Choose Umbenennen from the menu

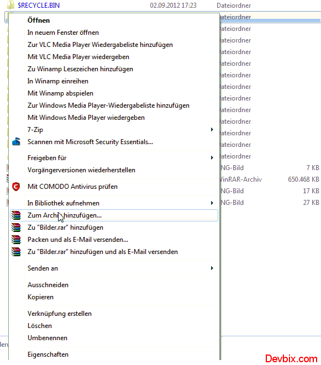114,338
